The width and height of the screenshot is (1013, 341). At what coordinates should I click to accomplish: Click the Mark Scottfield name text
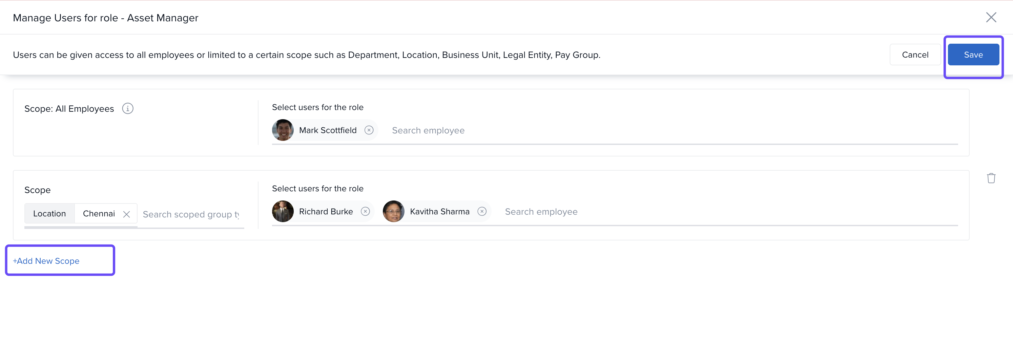(x=328, y=130)
